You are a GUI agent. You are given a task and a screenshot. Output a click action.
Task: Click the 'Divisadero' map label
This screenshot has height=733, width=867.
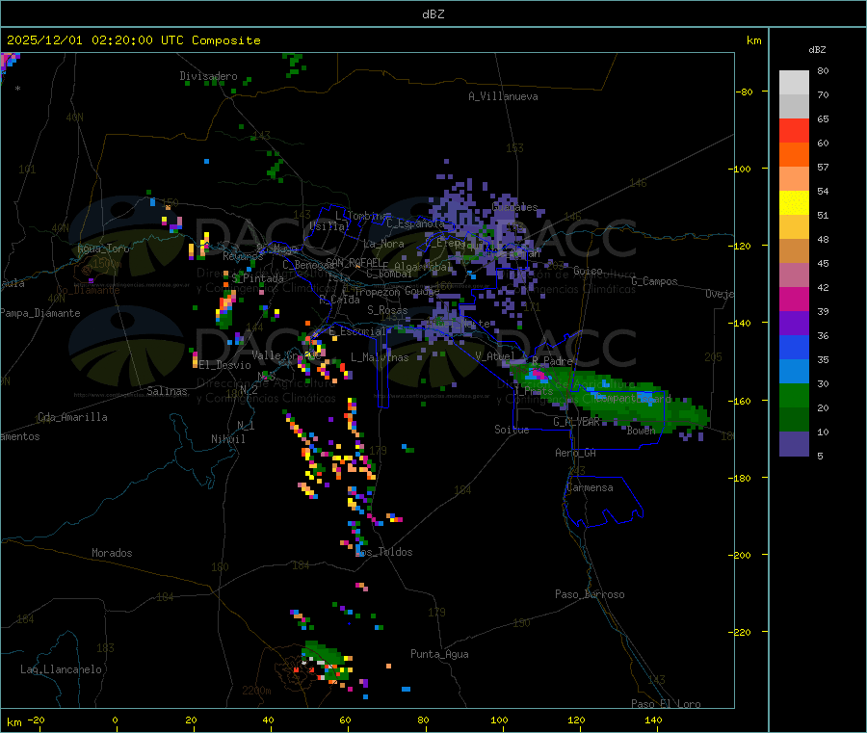click(x=208, y=76)
